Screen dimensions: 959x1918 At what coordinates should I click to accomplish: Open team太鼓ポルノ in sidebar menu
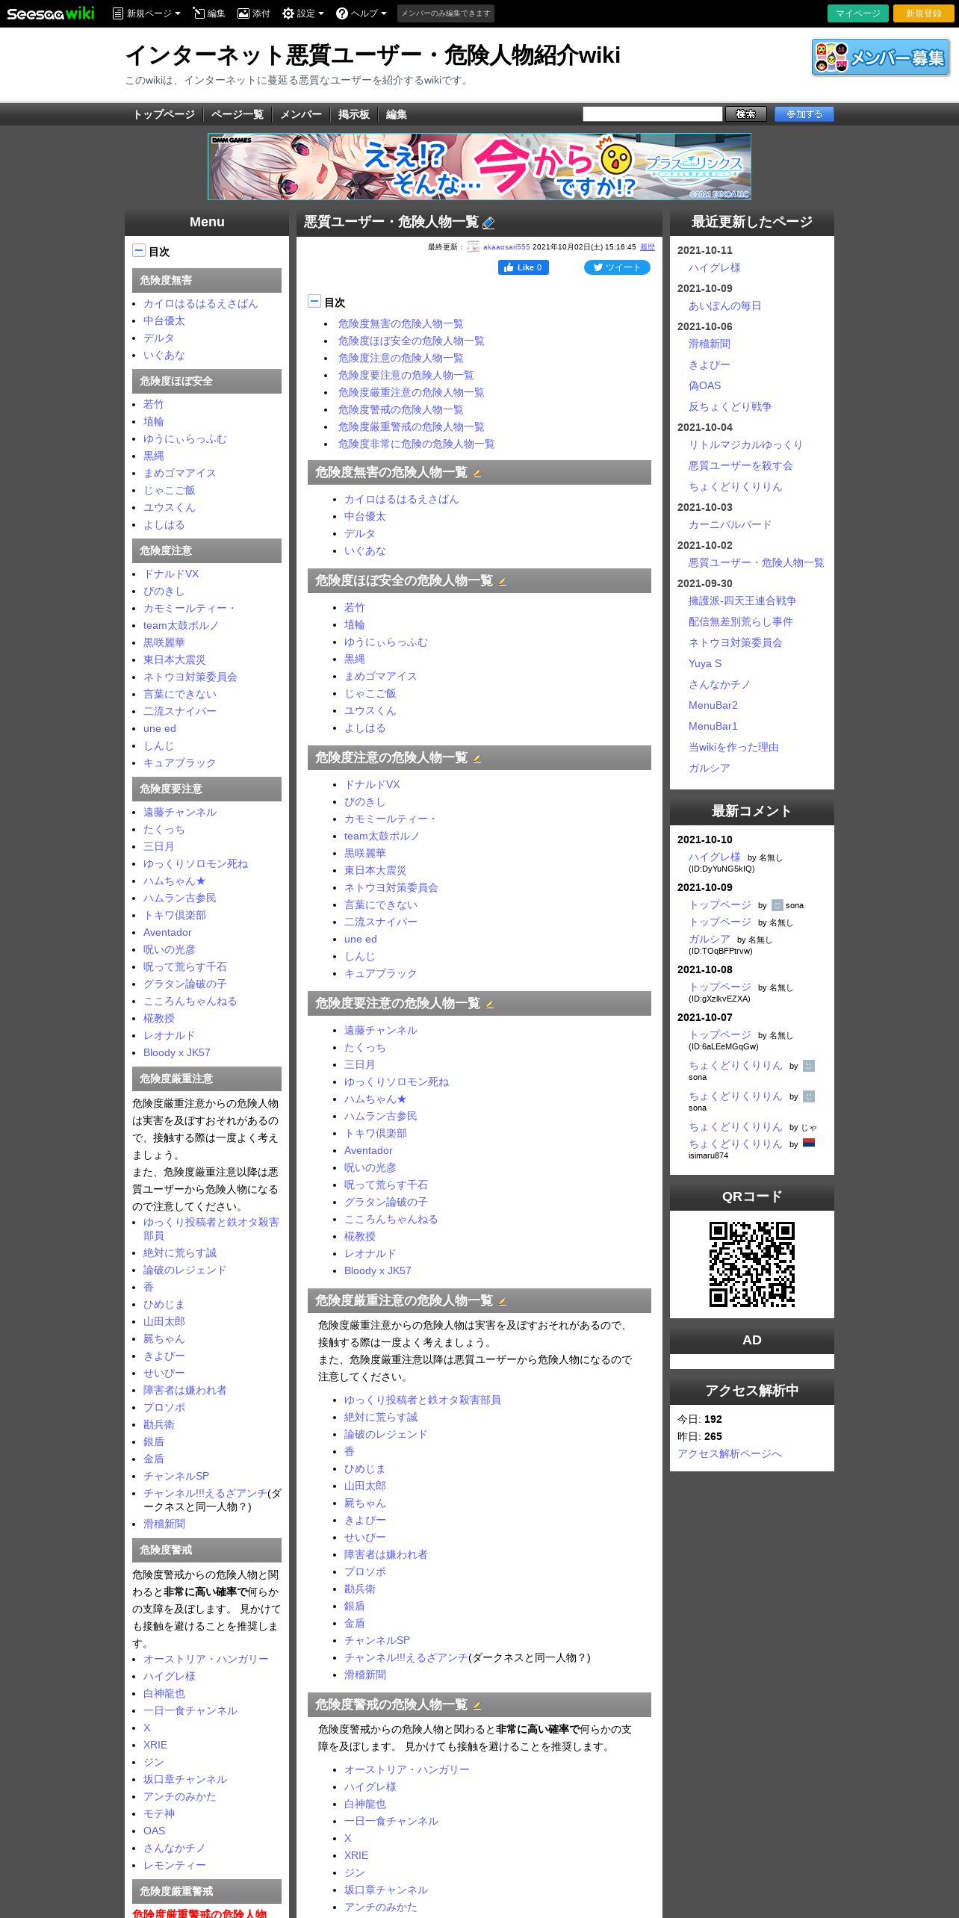tap(181, 625)
